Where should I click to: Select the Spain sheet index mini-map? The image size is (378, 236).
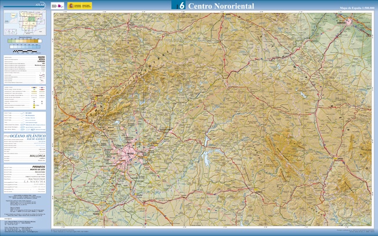click(x=24, y=23)
